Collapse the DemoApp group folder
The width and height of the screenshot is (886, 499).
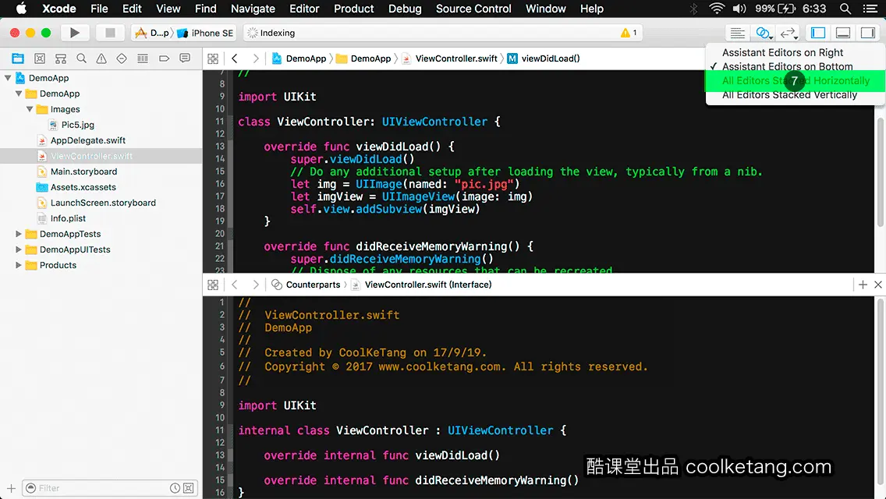click(19, 94)
